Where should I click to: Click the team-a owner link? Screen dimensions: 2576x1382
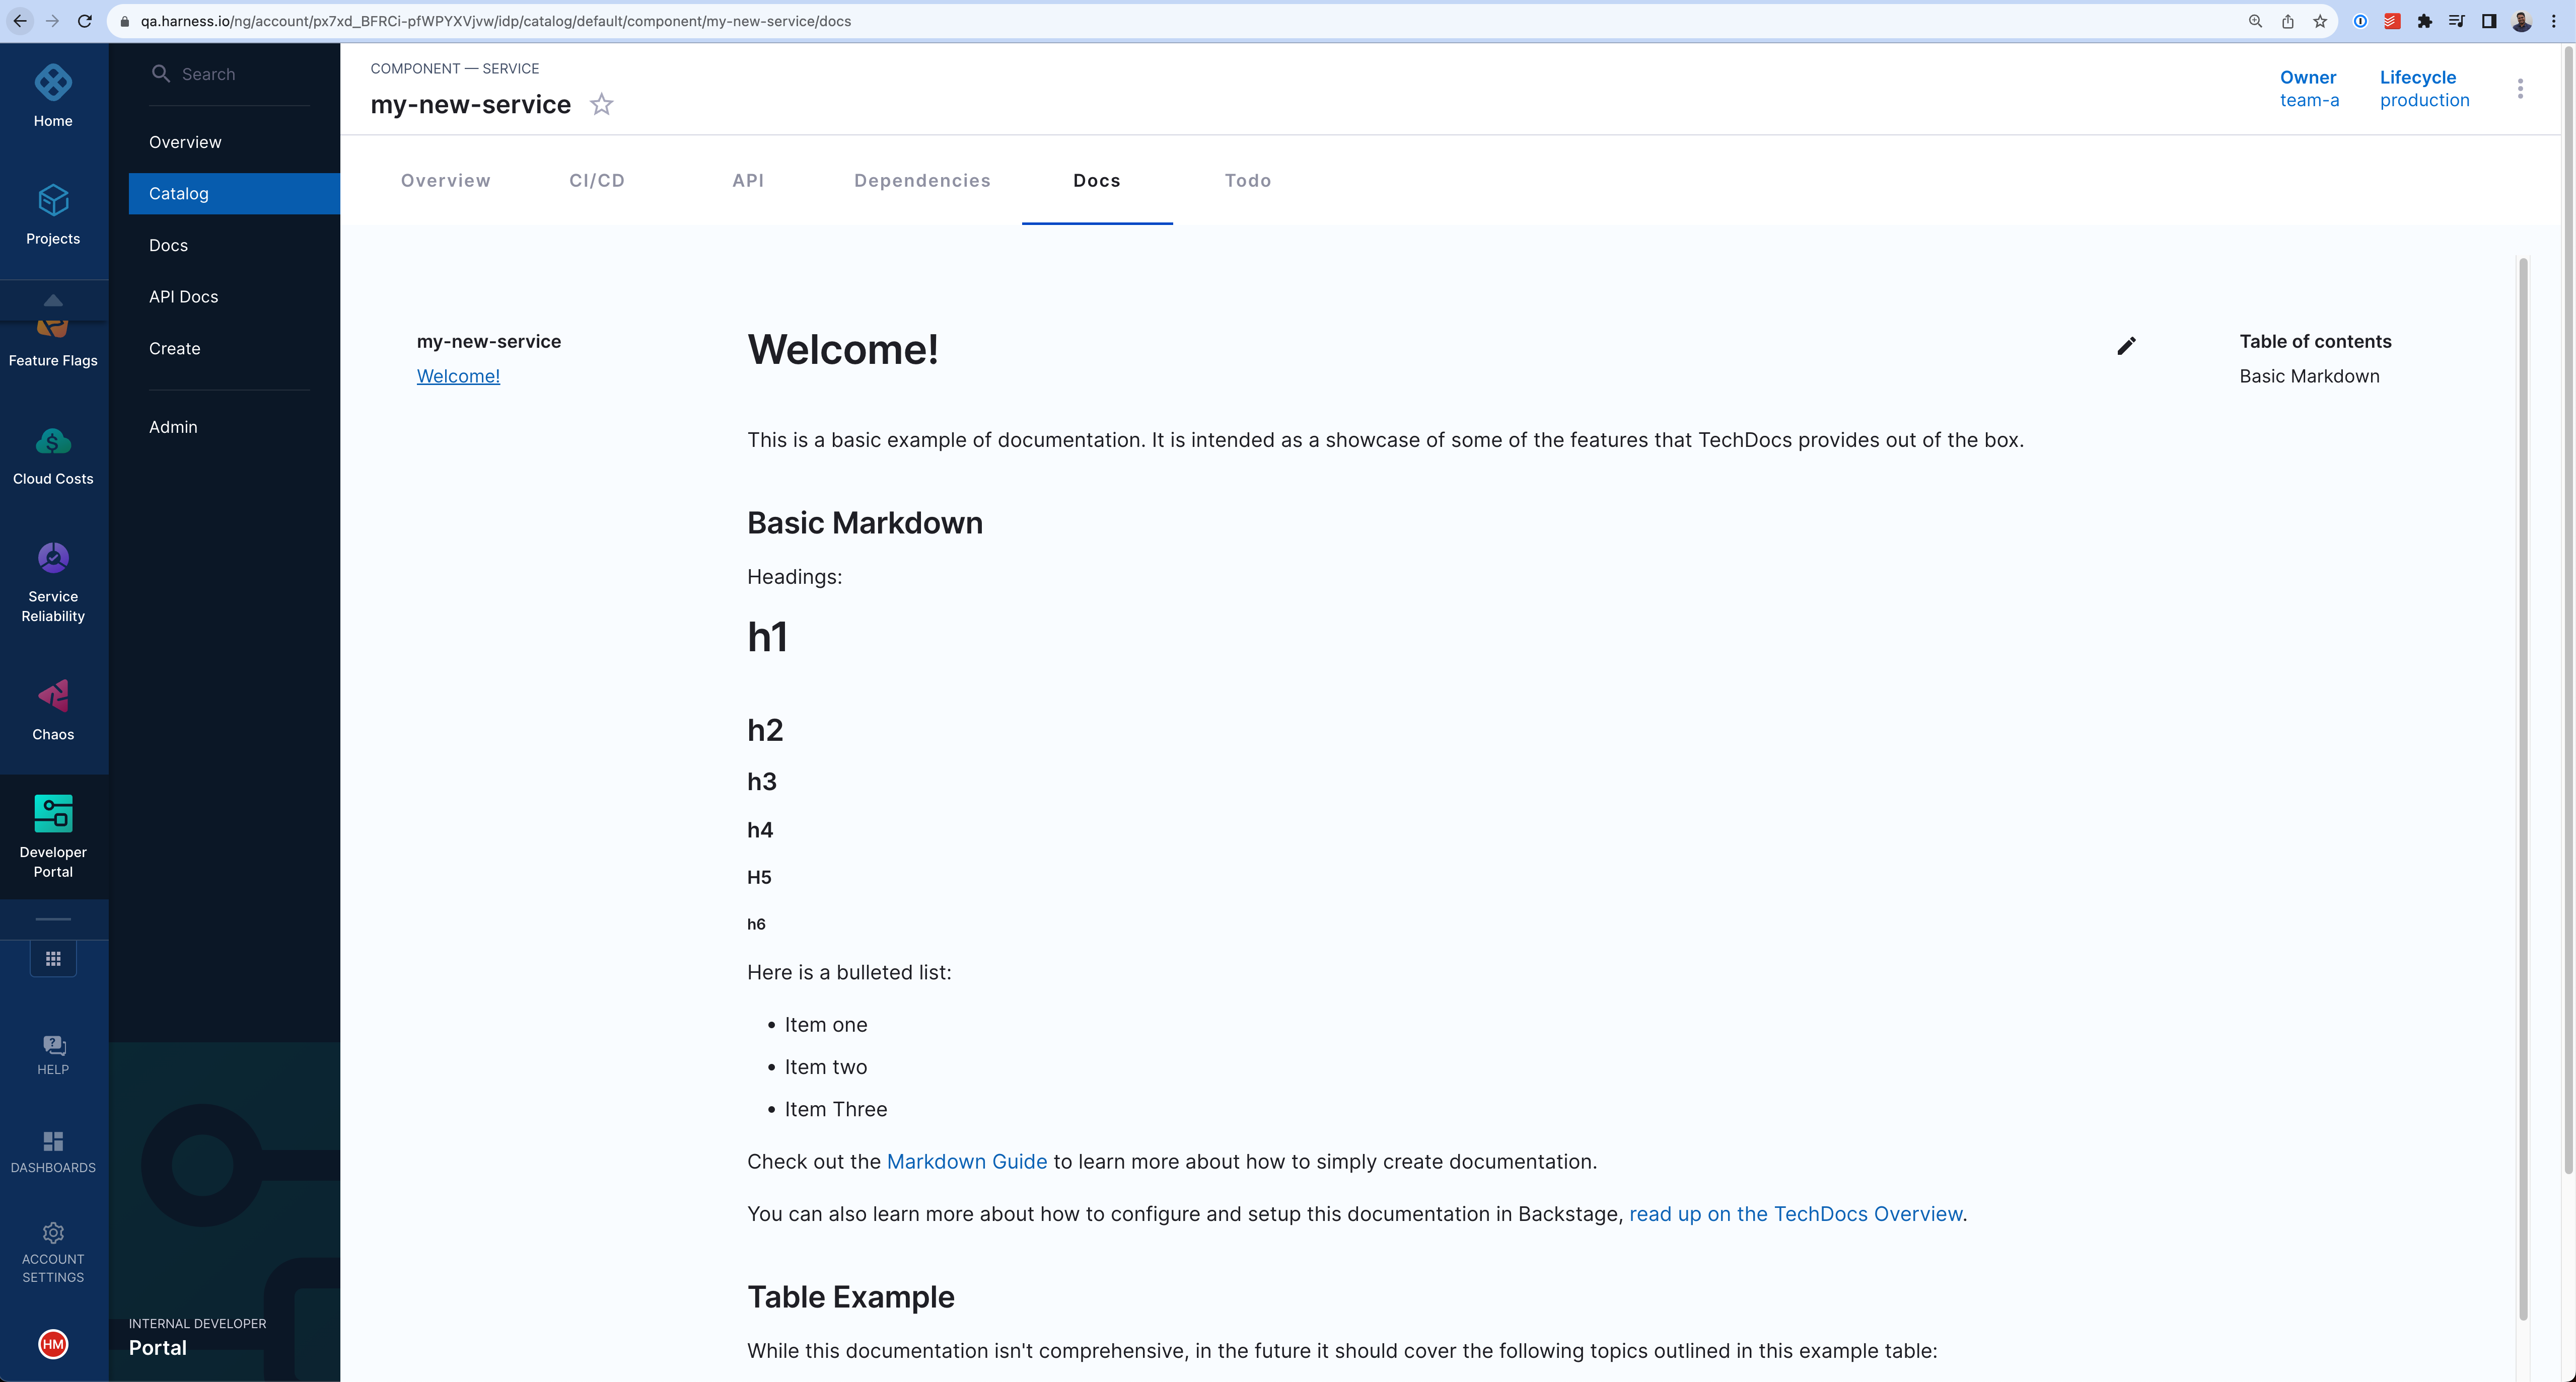pyautogui.click(x=2309, y=100)
